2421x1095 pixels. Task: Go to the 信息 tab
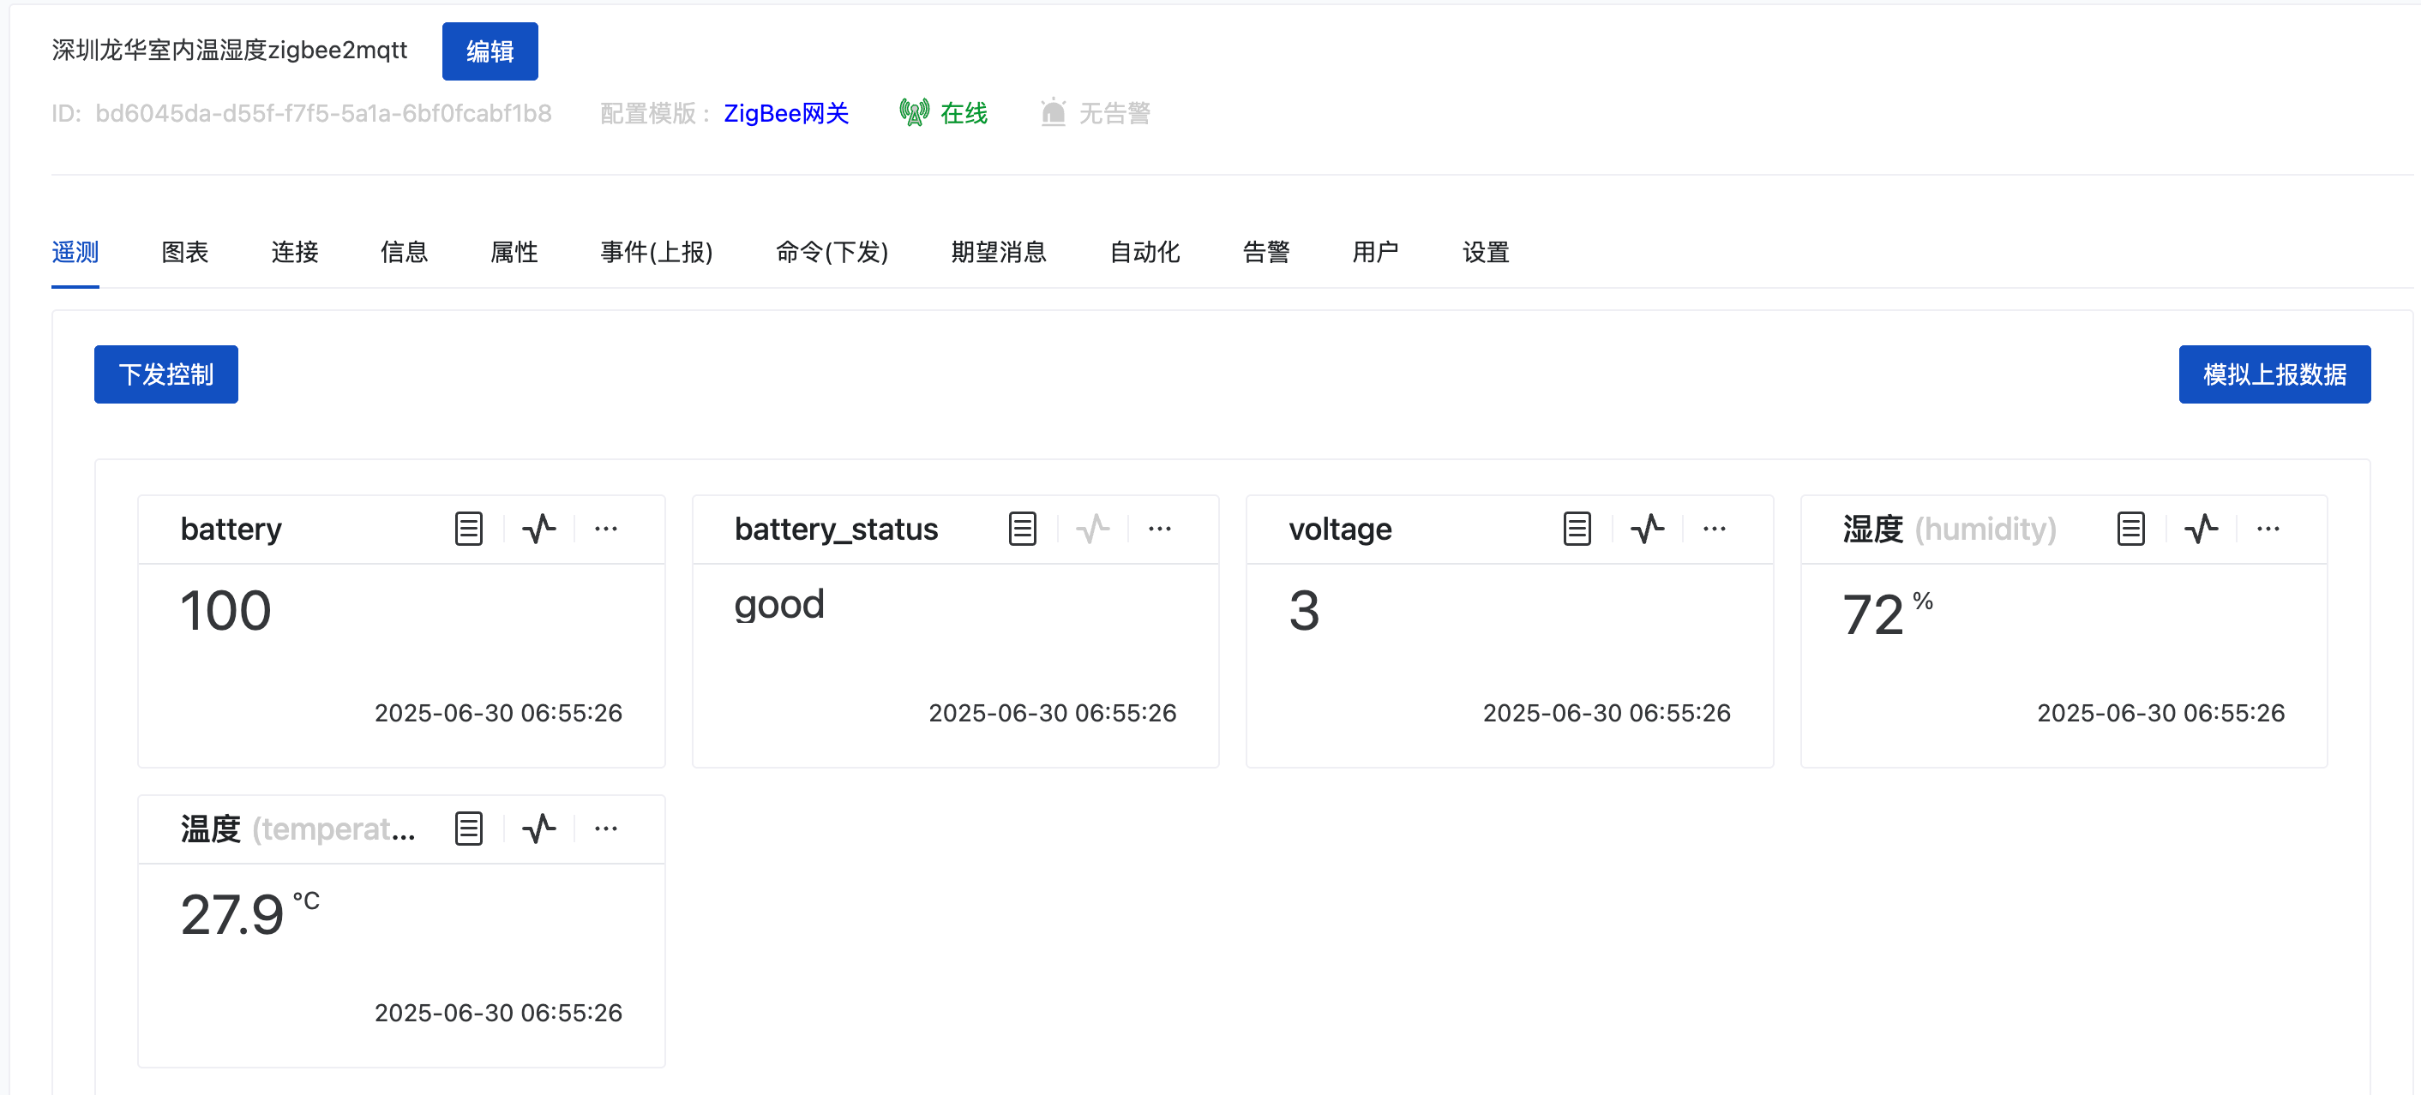pos(405,252)
